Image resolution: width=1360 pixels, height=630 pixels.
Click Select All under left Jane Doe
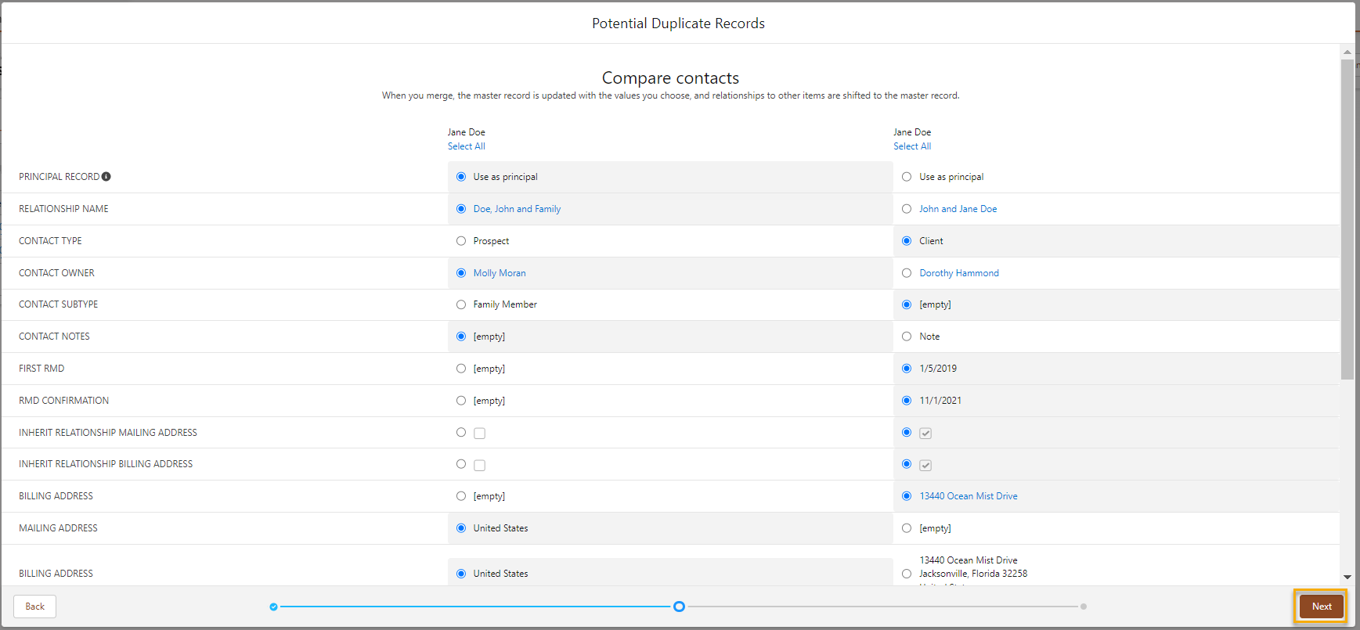pyautogui.click(x=466, y=146)
